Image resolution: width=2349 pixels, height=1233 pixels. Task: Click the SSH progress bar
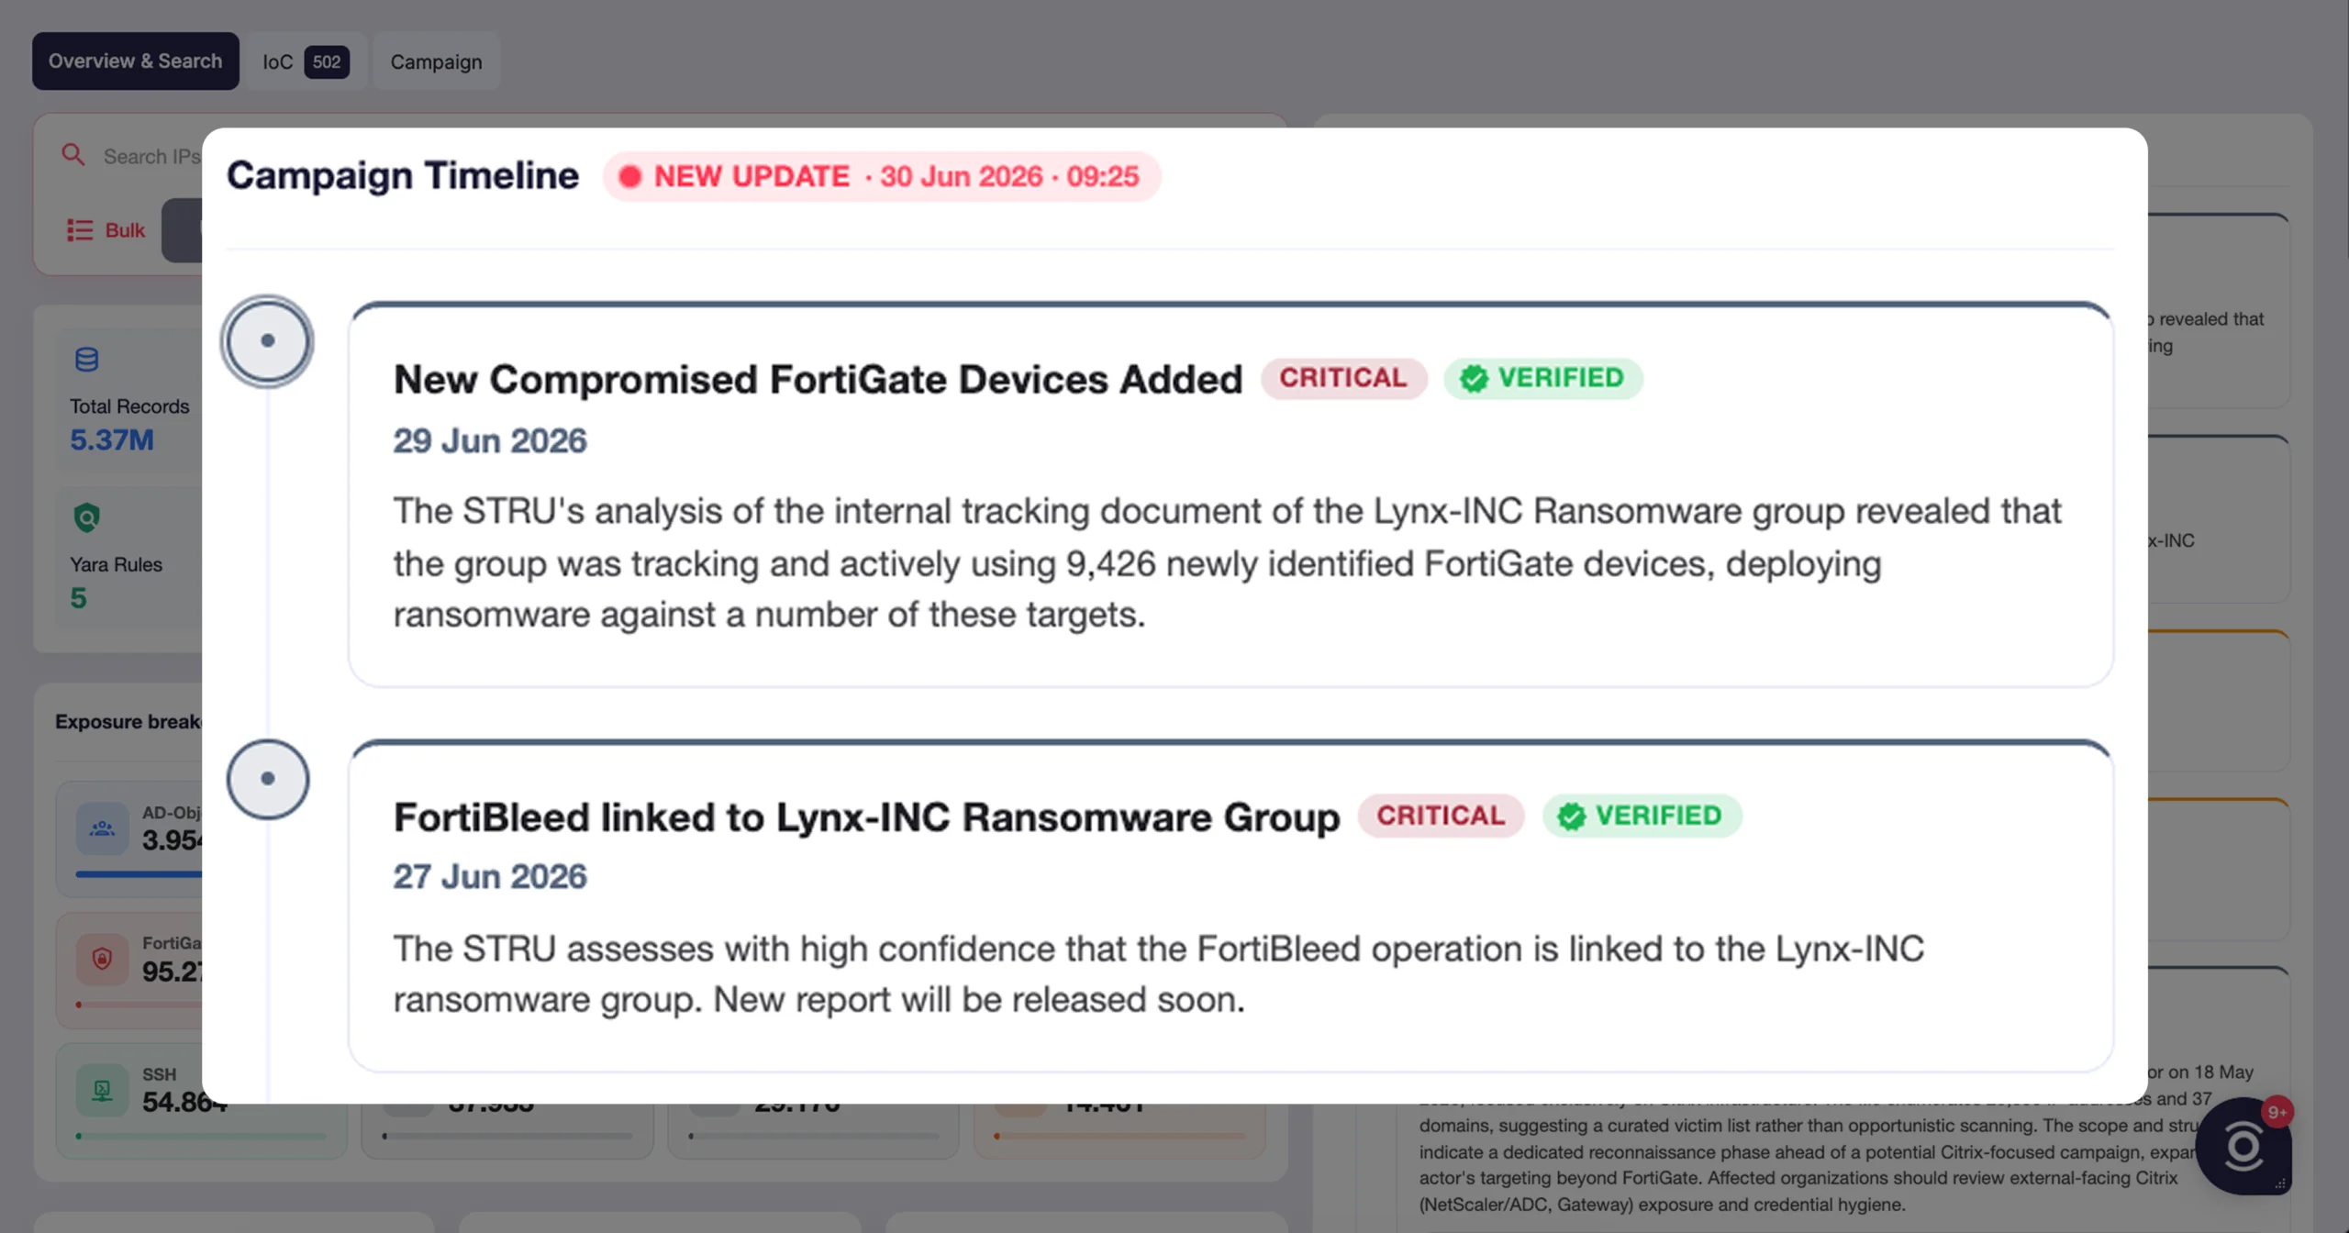coord(201,1136)
